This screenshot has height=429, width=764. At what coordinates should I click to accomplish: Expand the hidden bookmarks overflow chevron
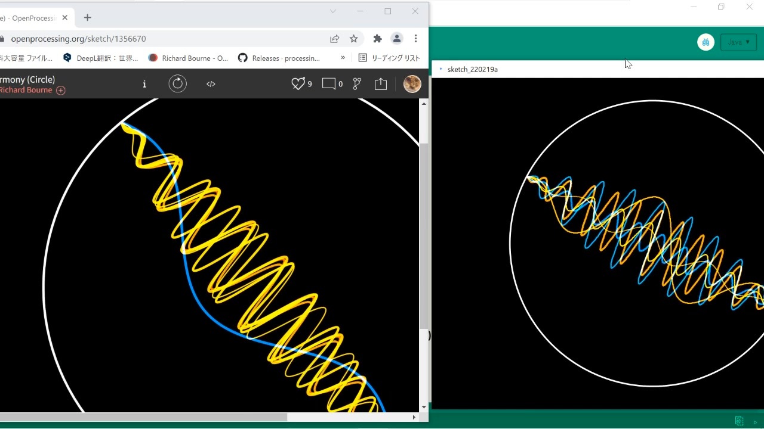point(343,58)
